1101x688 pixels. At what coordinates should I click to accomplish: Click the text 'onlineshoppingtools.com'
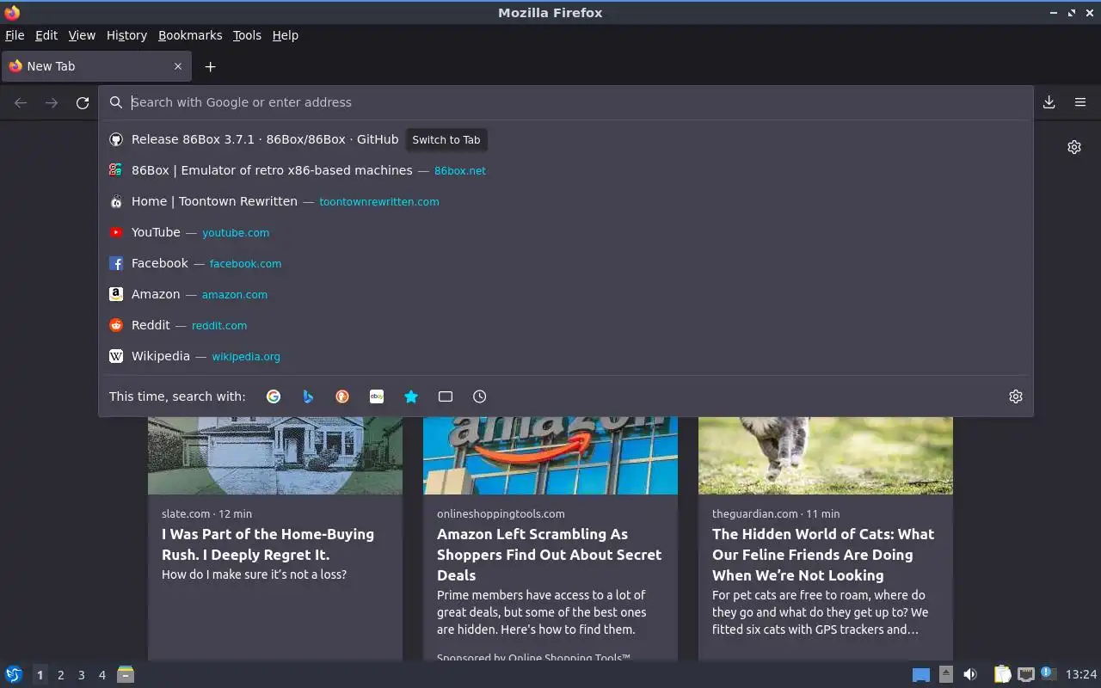tap(501, 513)
